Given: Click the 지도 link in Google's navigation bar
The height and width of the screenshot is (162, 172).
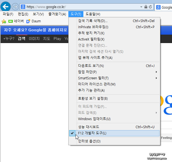Looking at the screenshot, I should [46, 39].
